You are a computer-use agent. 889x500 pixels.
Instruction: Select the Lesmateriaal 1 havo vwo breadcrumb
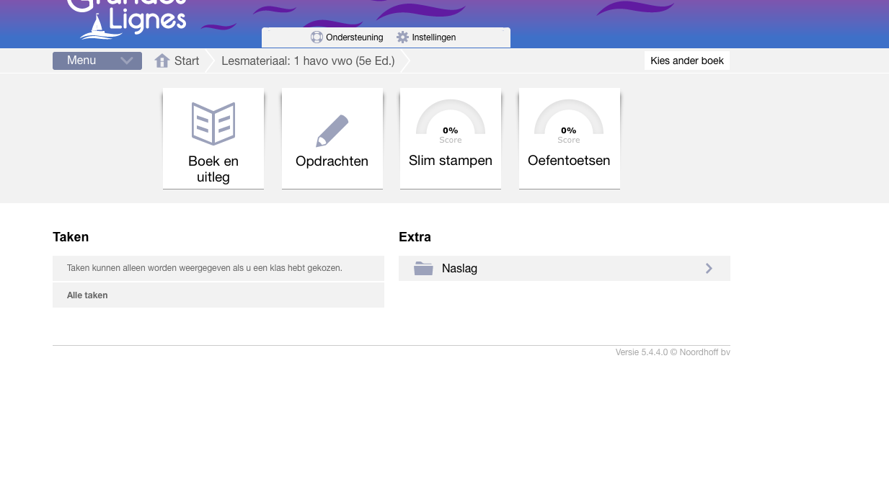coord(308,61)
